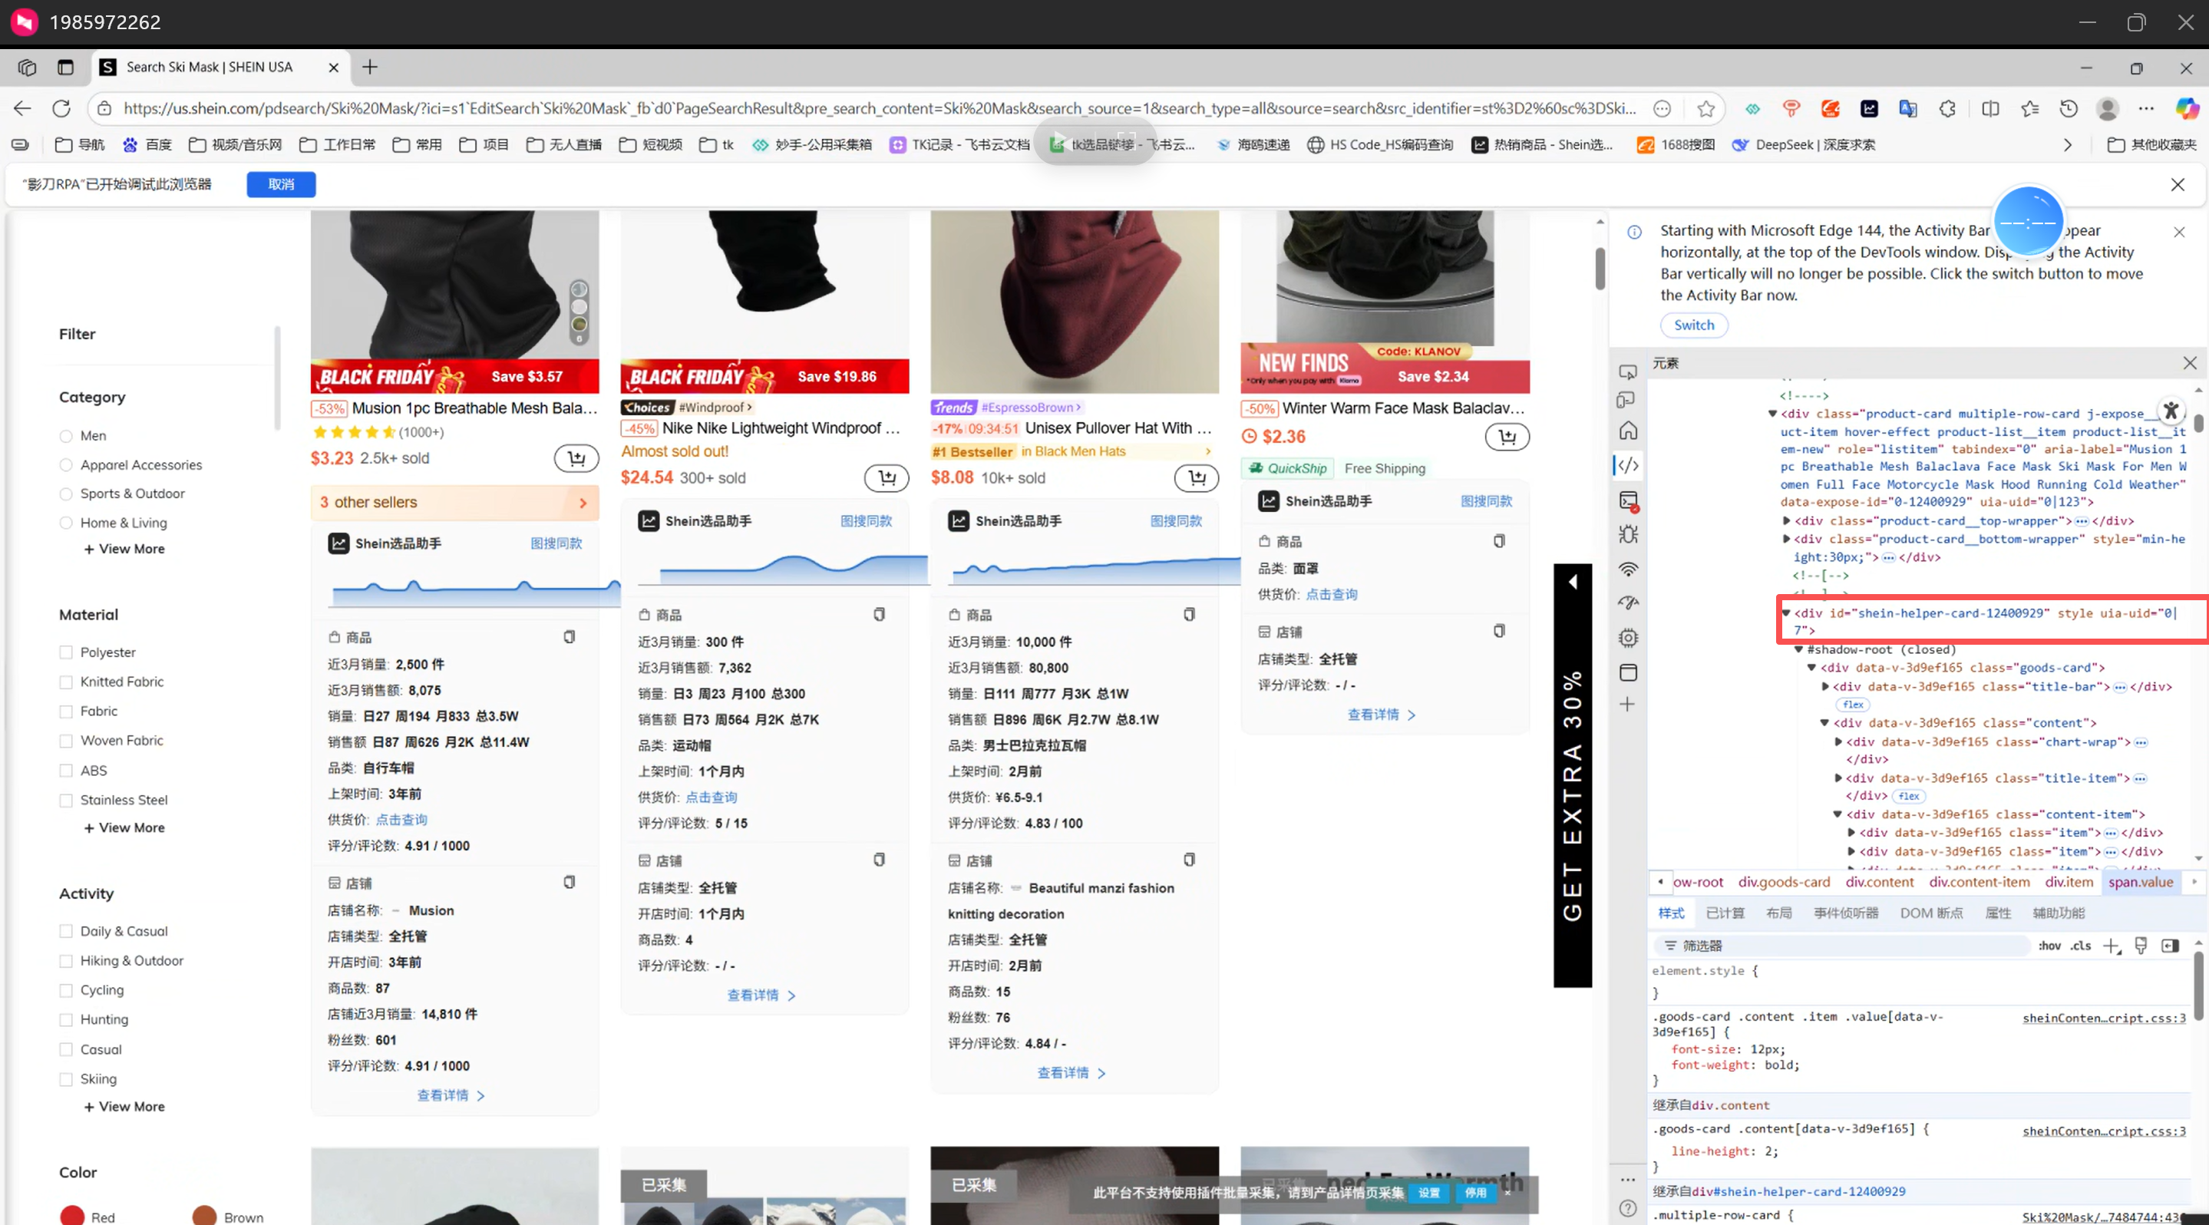Screen dimensions: 2209x1225
Task: Open the browser Extensions puzzle icon
Action: pos(1948,109)
